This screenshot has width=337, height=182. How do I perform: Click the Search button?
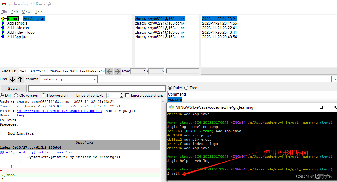tap(14, 88)
